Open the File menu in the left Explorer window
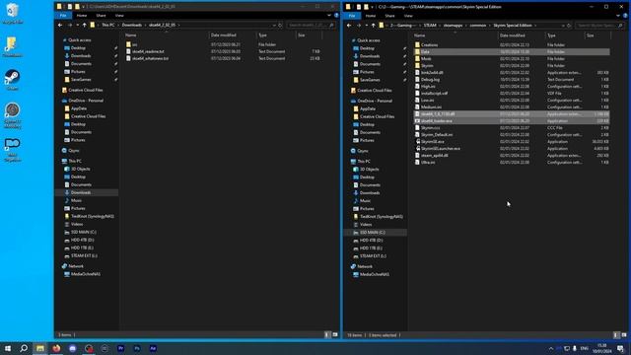Viewport: 631px width, 355px height. click(x=63, y=16)
